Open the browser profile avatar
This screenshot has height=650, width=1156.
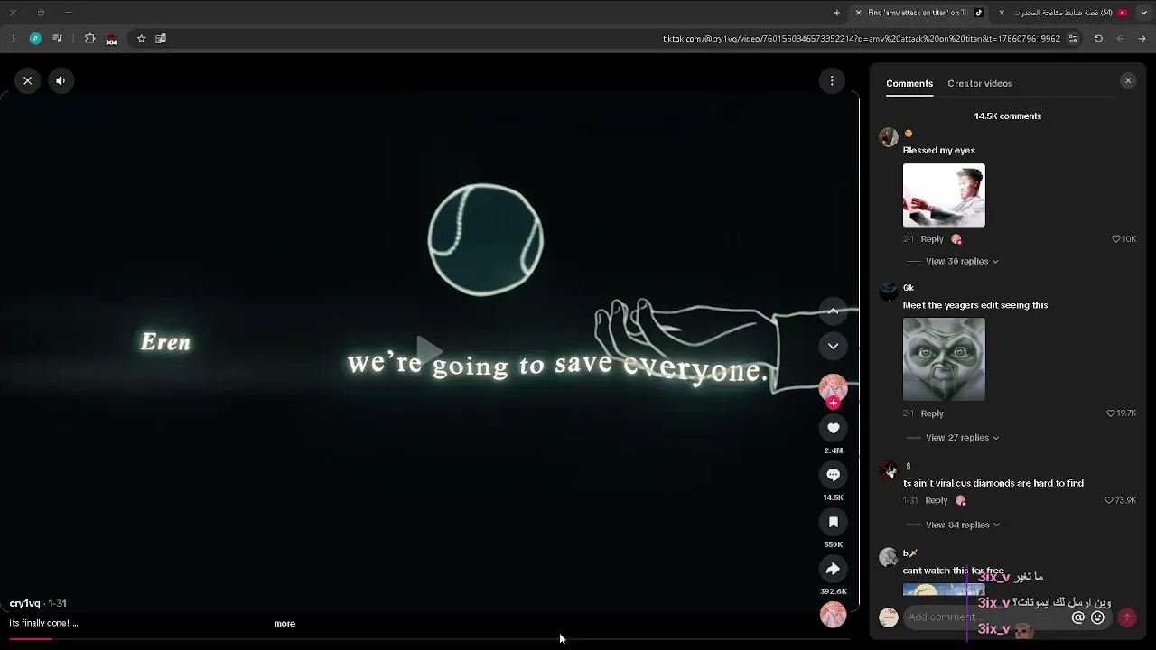35,39
